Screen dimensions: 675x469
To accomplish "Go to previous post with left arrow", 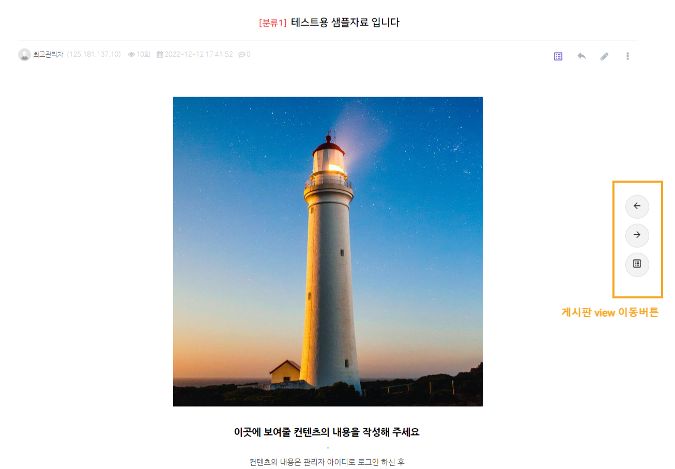I will coord(637,206).
